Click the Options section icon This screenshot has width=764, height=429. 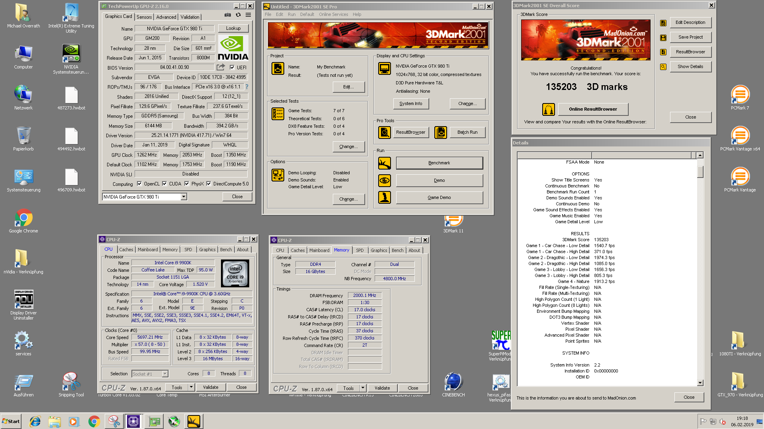(278, 175)
